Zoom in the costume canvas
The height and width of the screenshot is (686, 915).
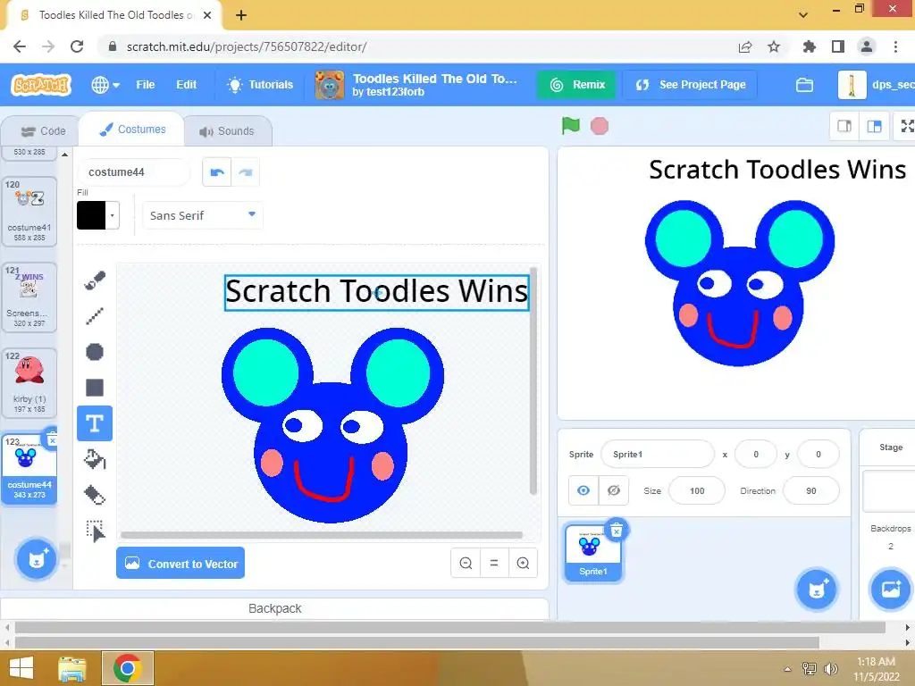coord(523,563)
